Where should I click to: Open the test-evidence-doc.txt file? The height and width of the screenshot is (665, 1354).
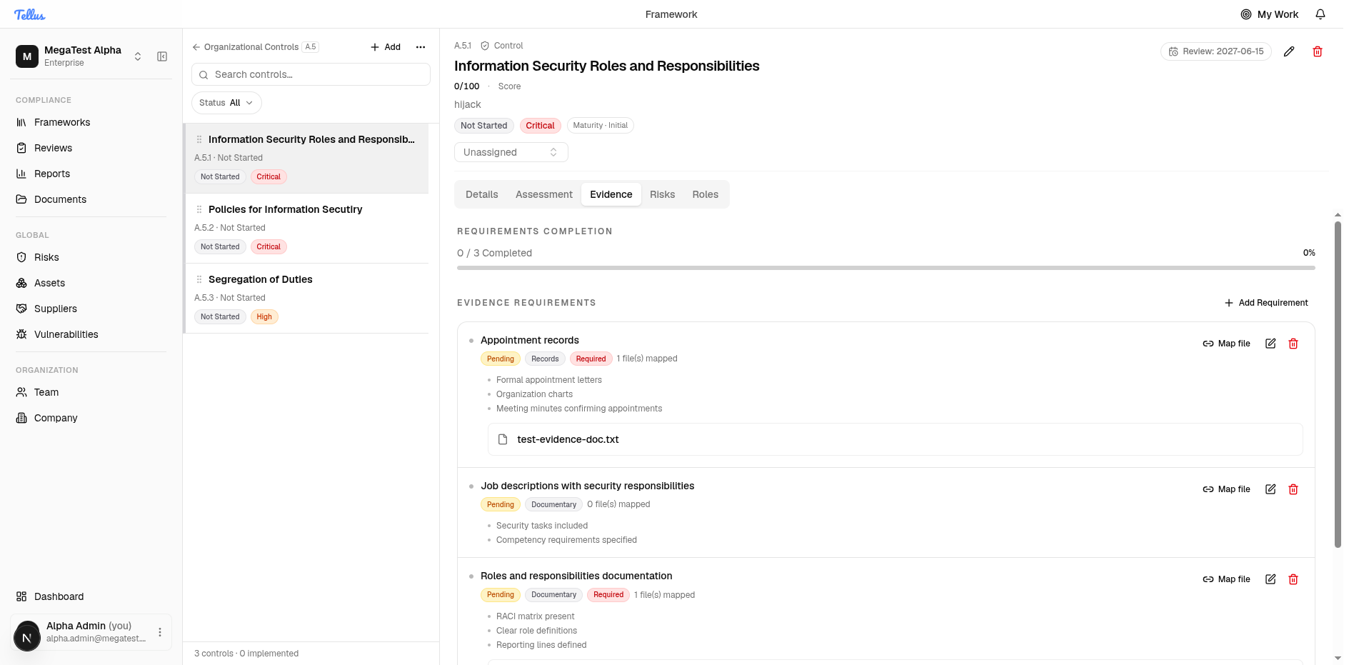(896, 439)
